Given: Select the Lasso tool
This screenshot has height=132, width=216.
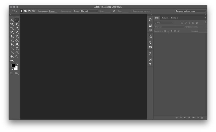Looking at the screenshot, I should click(12, 24).
